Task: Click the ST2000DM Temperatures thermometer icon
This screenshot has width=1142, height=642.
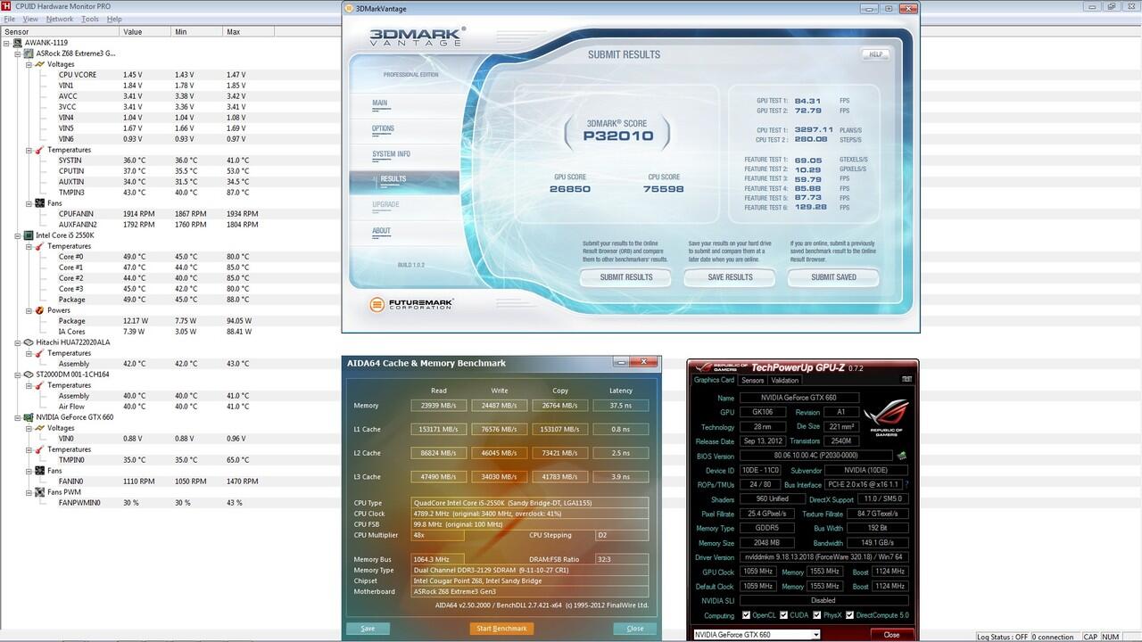Action: [39, 385]
